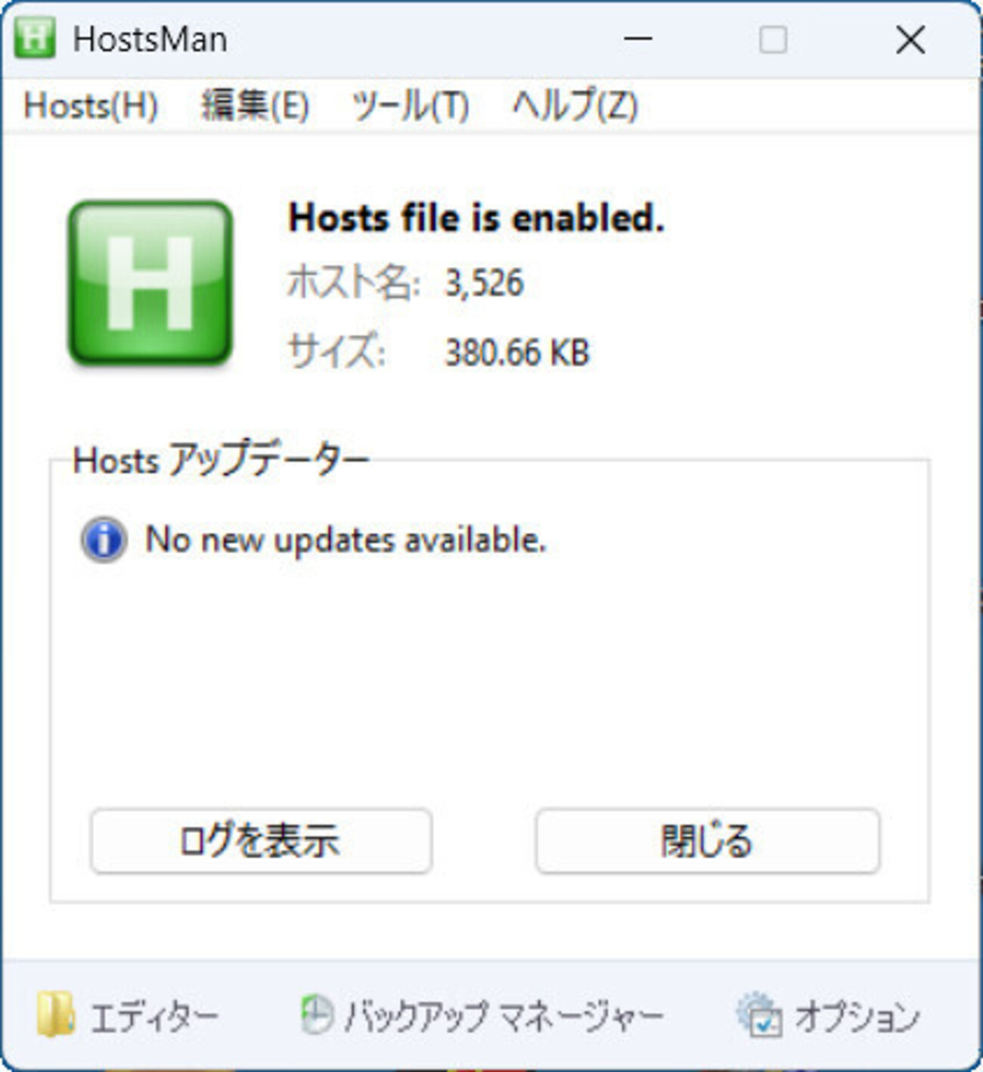The image size is (983, 1072).
Task: Open the バックアップ マネージャー clock icon
Action: pyautogui.click(x=316, y=1015)
